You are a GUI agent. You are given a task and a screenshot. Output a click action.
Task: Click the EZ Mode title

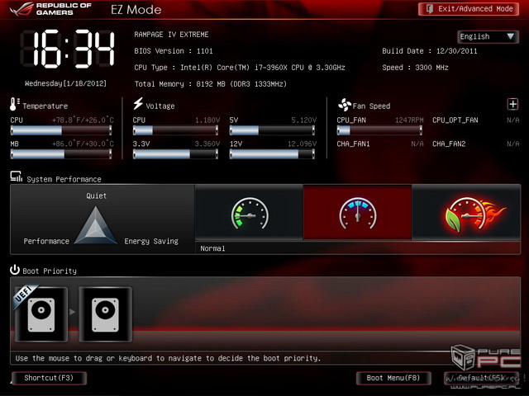pyautogui.click(x=136, y=9)
